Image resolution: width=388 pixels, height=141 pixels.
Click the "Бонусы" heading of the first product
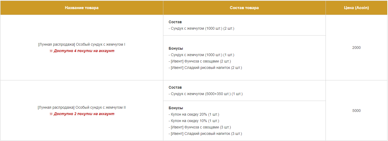click(176, 48)
